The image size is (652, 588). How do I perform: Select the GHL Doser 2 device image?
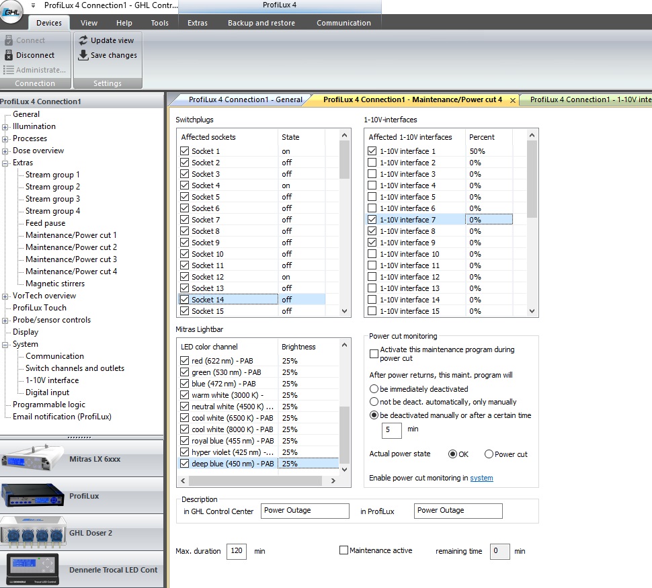(33, 532)
